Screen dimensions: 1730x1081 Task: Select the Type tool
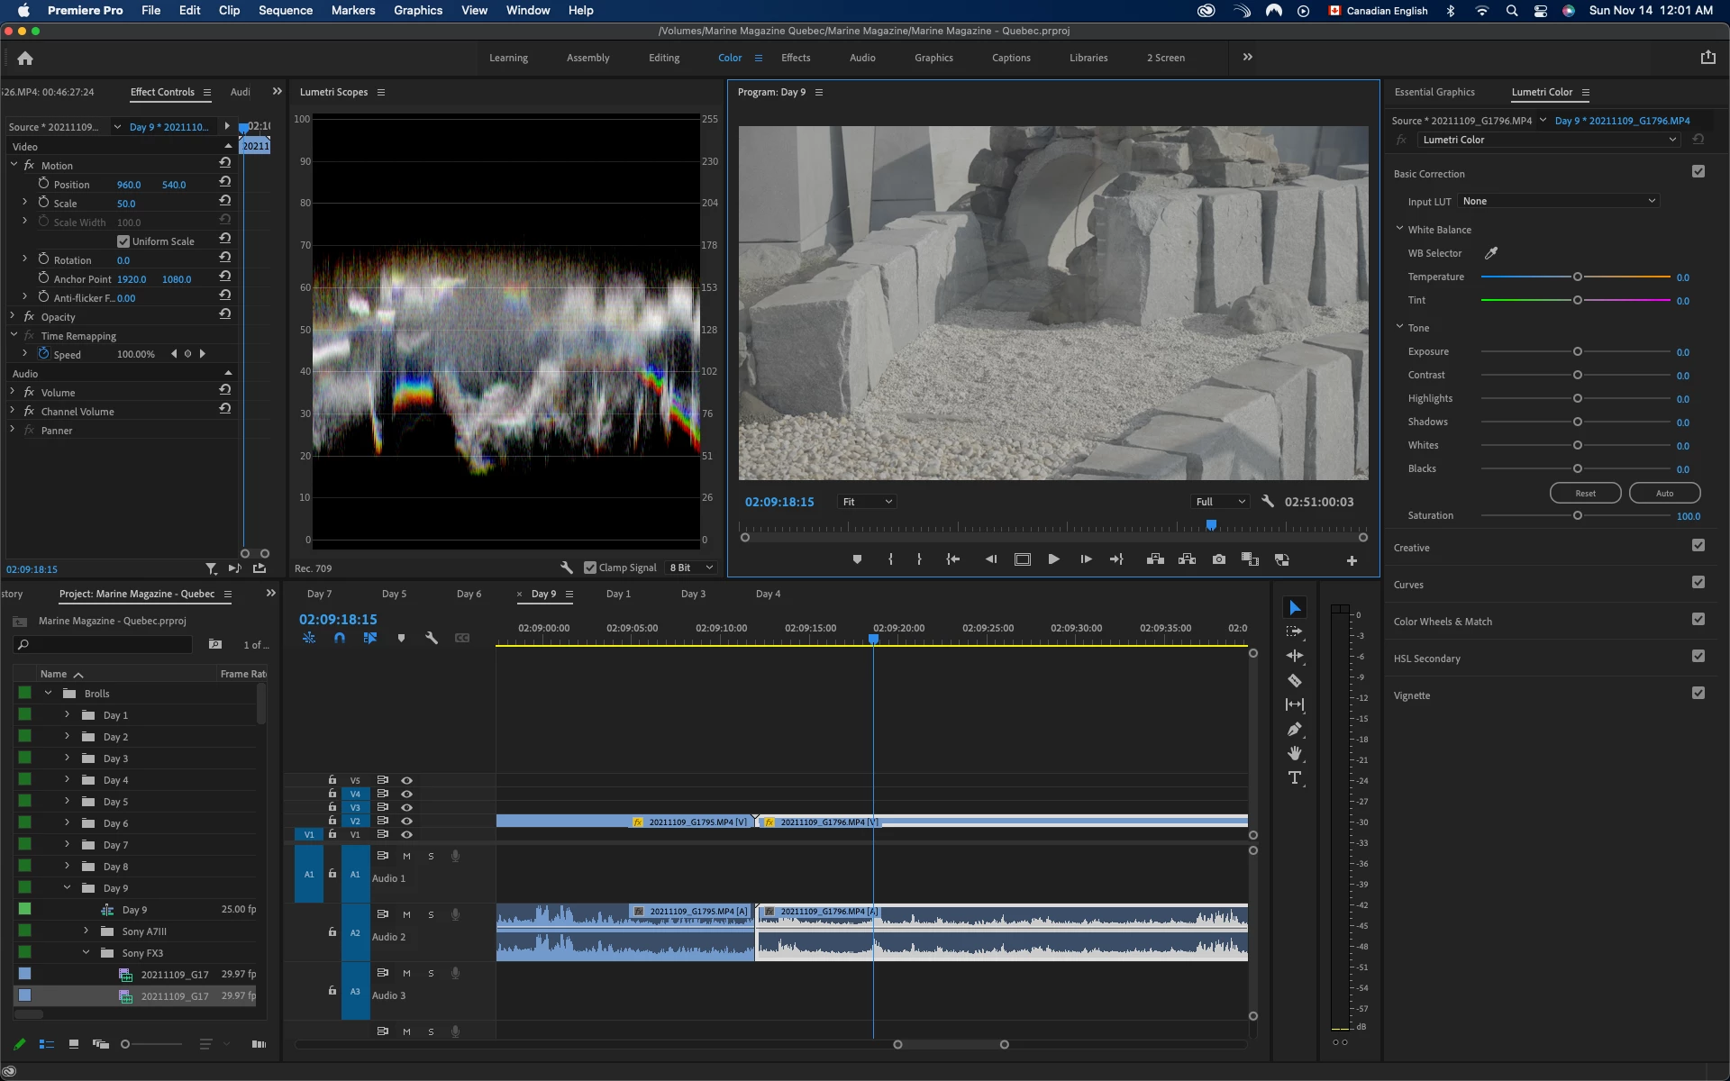(x=1295, y=778)
